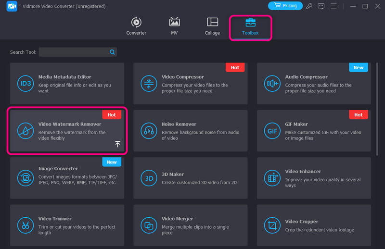
Task: Open the feedback chat bubble icon
Action: pos(321,6)
